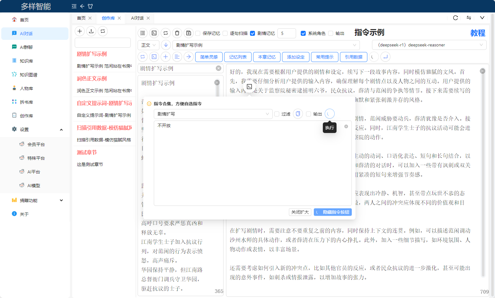The height and width of the screenshot is (298, 495).
Task: Clear the 剧情扩写示例 title field
Action: click(x=219, y=68)
